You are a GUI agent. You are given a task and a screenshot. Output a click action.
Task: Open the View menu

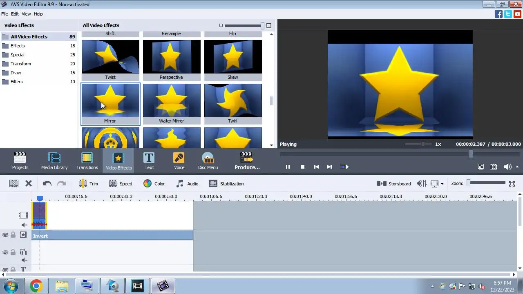click(x=26, y=14)
